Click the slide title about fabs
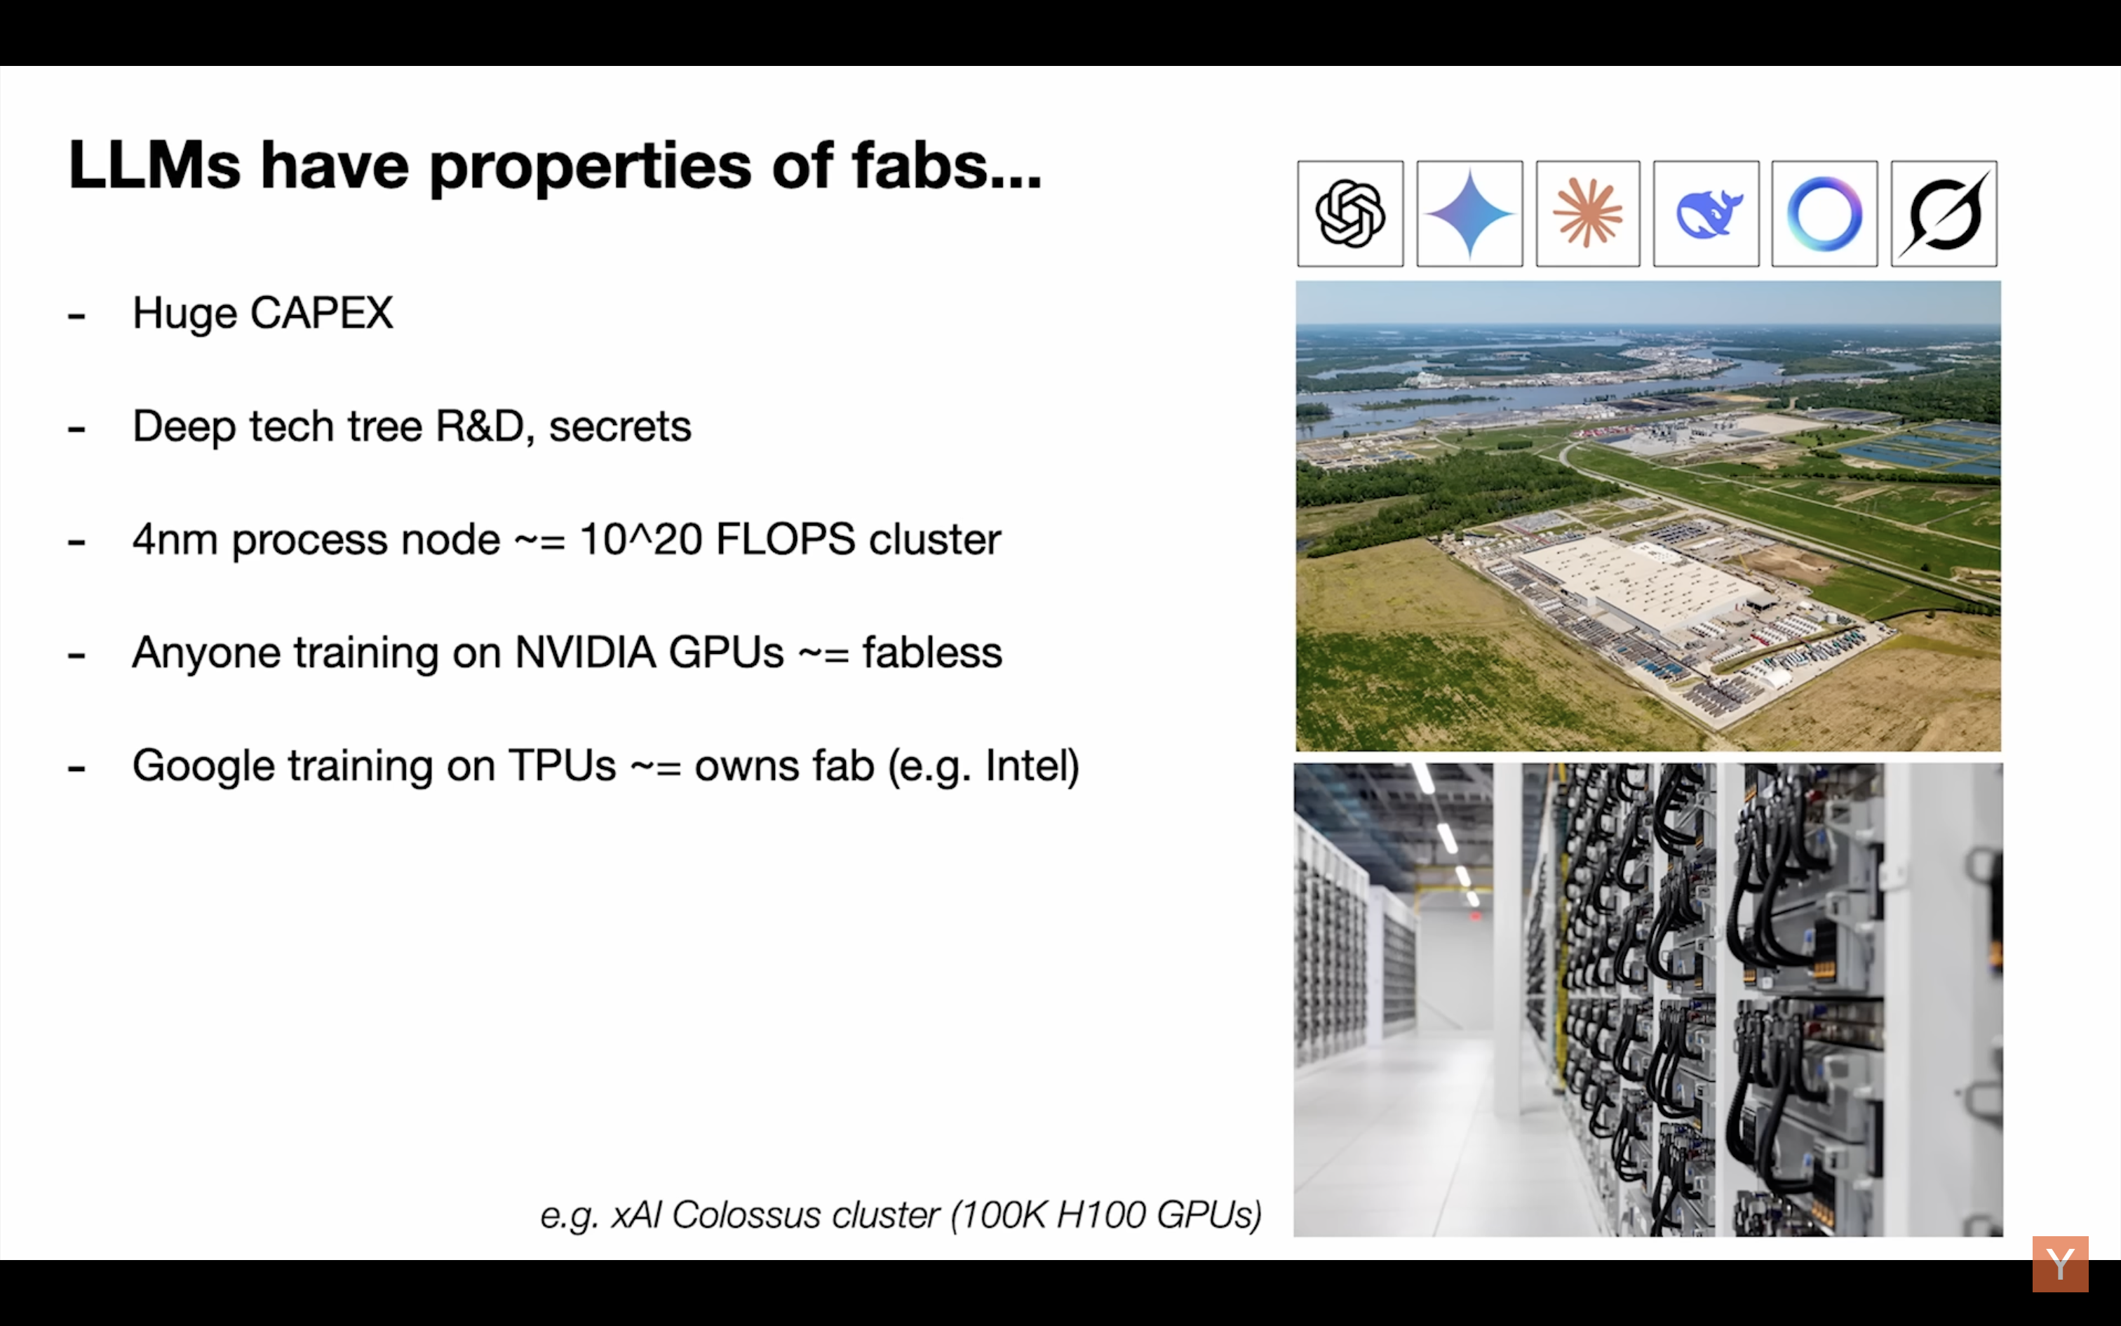2121x1326 pixels. pyautogui.click(x=555, y=166)
